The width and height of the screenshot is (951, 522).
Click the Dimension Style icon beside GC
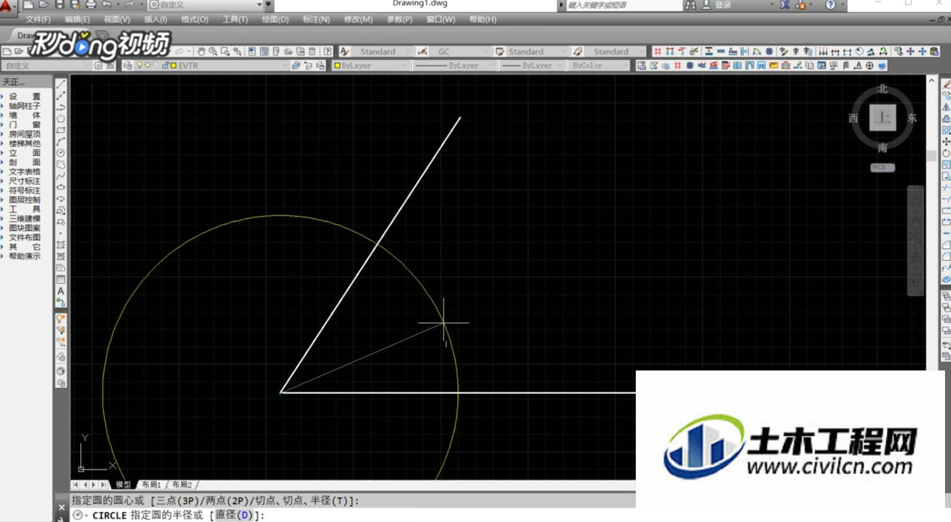(x=423, y=51)
